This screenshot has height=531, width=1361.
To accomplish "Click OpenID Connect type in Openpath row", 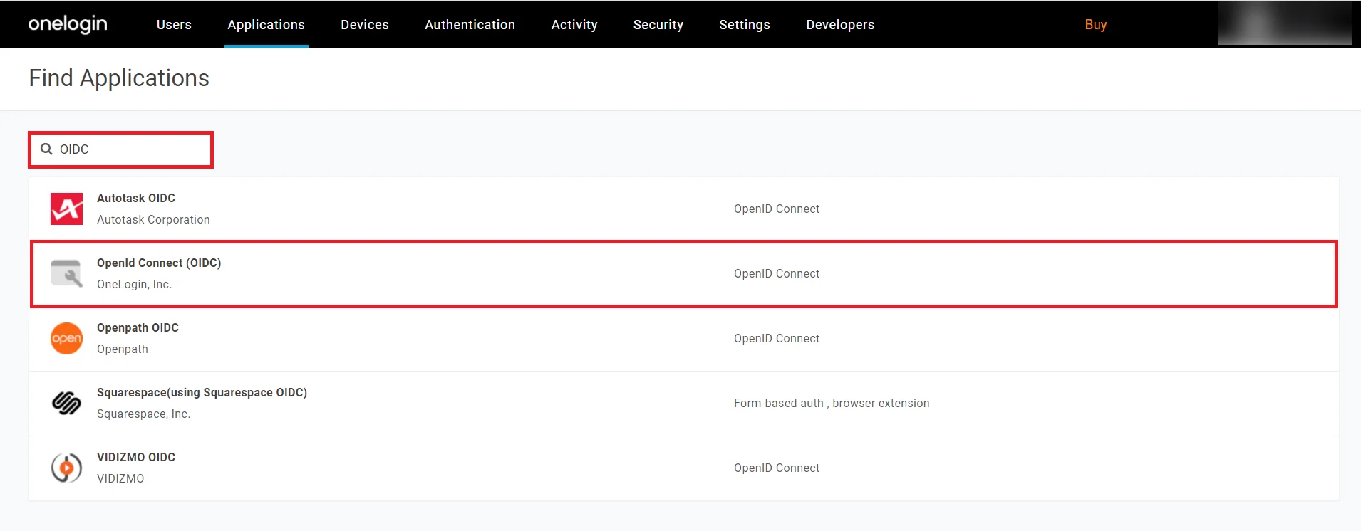I will point(777,338).
